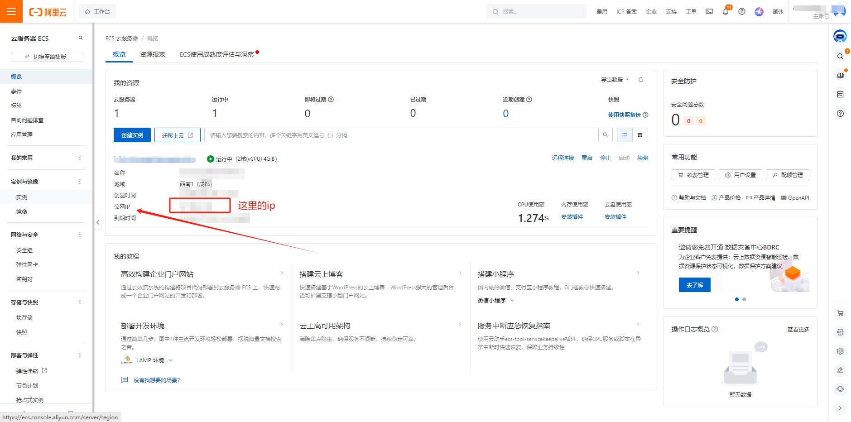Click the second carousel dot under 重要提醒
851x422 pixels.
[x=743, y=299]
